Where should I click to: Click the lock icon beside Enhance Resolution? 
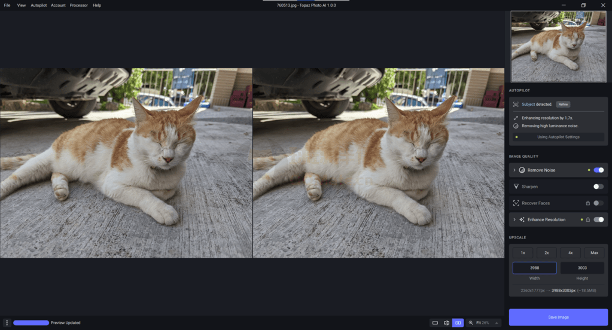[x=587, y=219]
